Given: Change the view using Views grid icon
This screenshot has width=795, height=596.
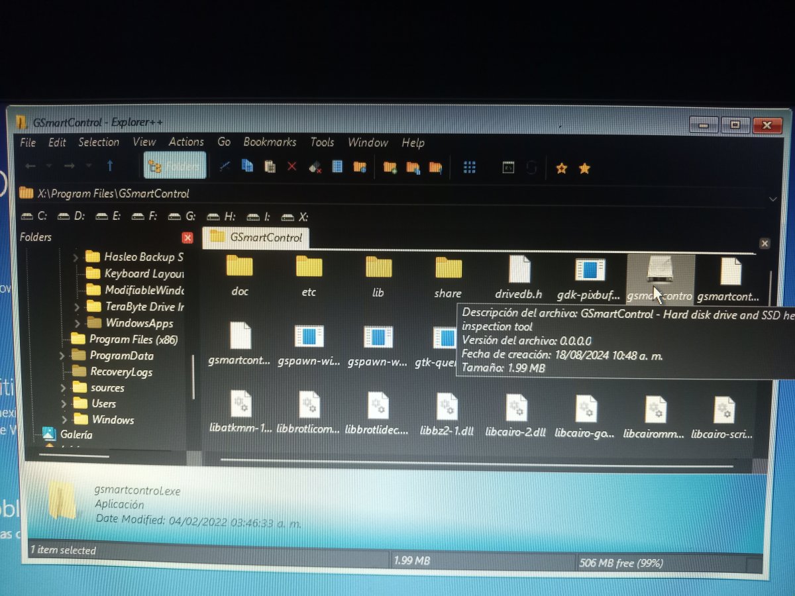Looking at the screenshot, I should tap(470, 168).
